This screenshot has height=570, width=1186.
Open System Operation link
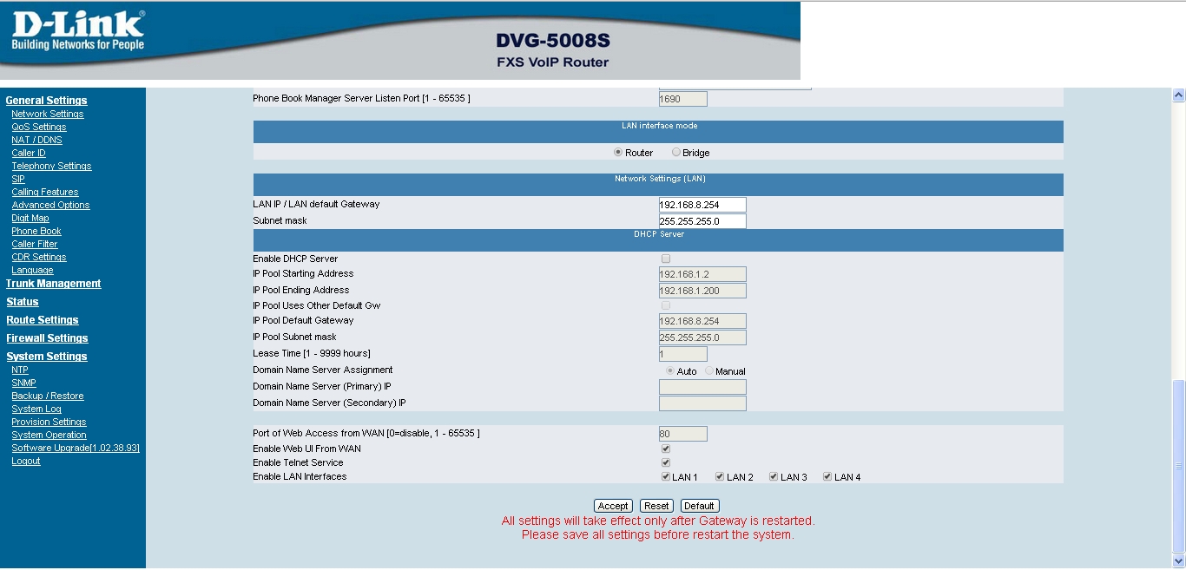pos(49,435)
